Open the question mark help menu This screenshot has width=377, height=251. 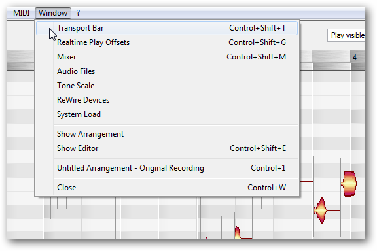click(x=78, y=13)
